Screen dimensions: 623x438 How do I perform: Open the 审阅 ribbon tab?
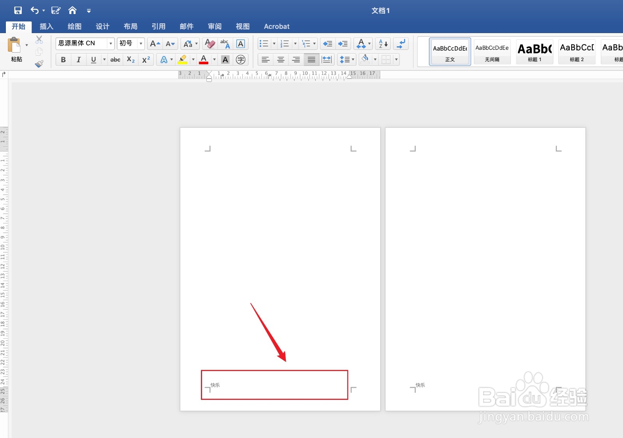pyautogui.click(x=215, y=26)
